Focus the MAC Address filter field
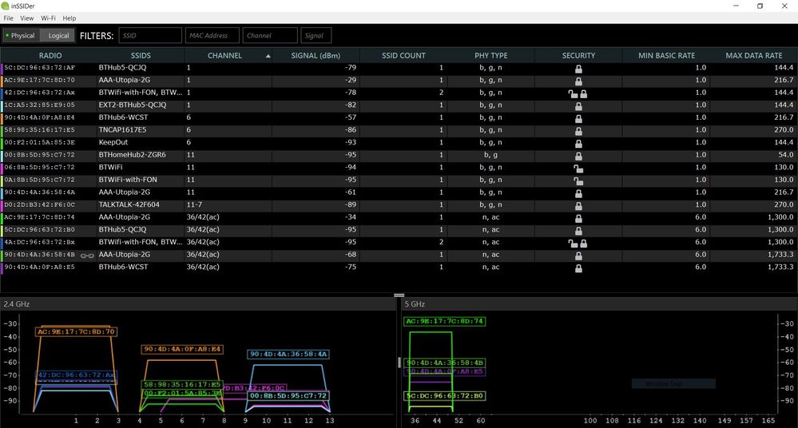This screenshot has width=798, height=428. point(212,36)
